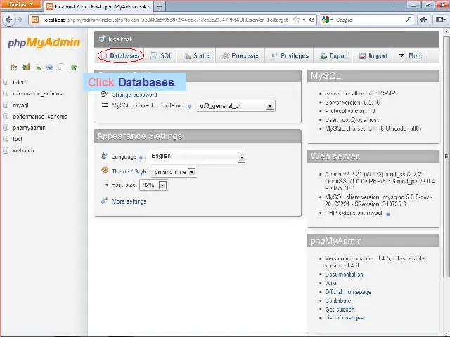Screen dimensions: 450x337
Task: Click the database icon beside mysql
Action: (x=6, y=105)
